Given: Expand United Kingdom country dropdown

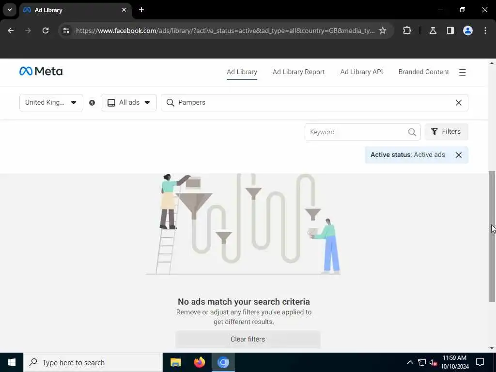Looking at the screenshot, I should coord(51,103).
